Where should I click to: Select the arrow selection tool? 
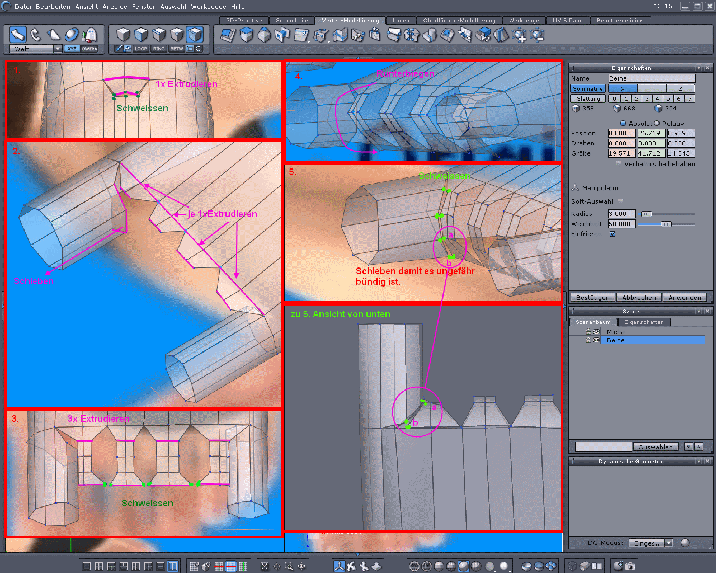pos(18,35)
